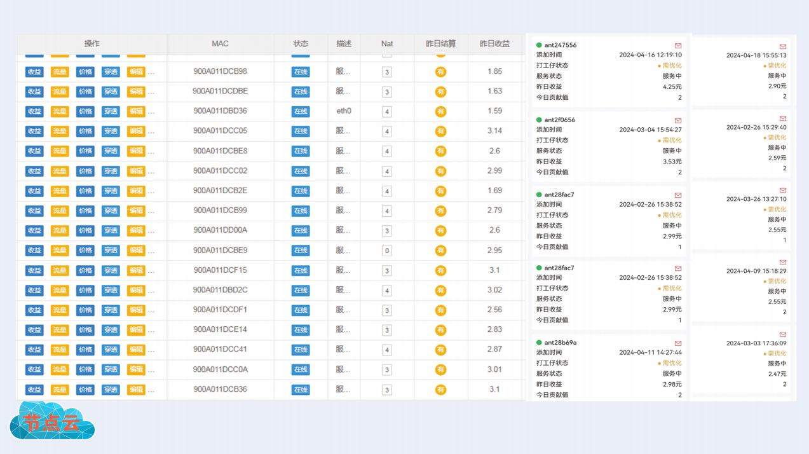Click mail icon above 2024-03-03 17:36:09 card

pos(783,334)
